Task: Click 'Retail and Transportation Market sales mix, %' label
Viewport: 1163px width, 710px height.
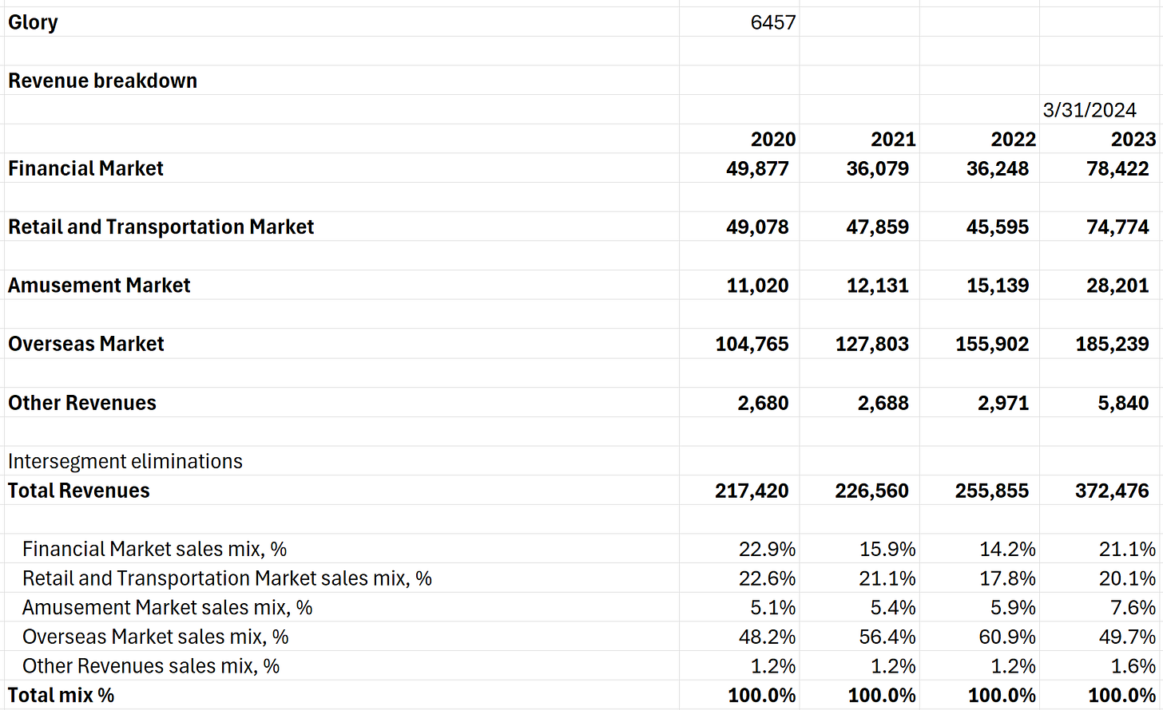Action: coord(227,578)
